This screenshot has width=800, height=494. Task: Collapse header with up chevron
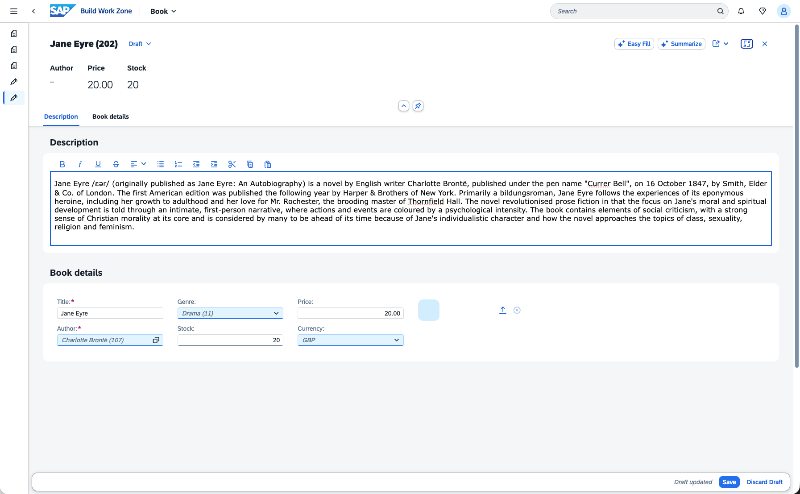(x=404, y=106)
